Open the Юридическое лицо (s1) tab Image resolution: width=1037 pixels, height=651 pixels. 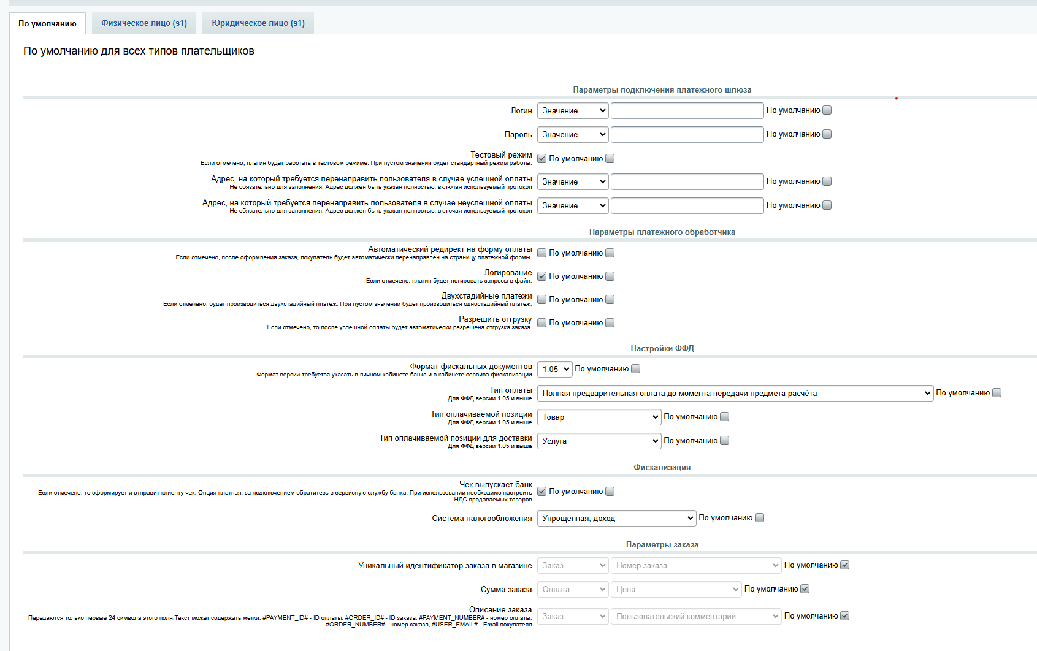pyautogui.click(x=258, y=23)
